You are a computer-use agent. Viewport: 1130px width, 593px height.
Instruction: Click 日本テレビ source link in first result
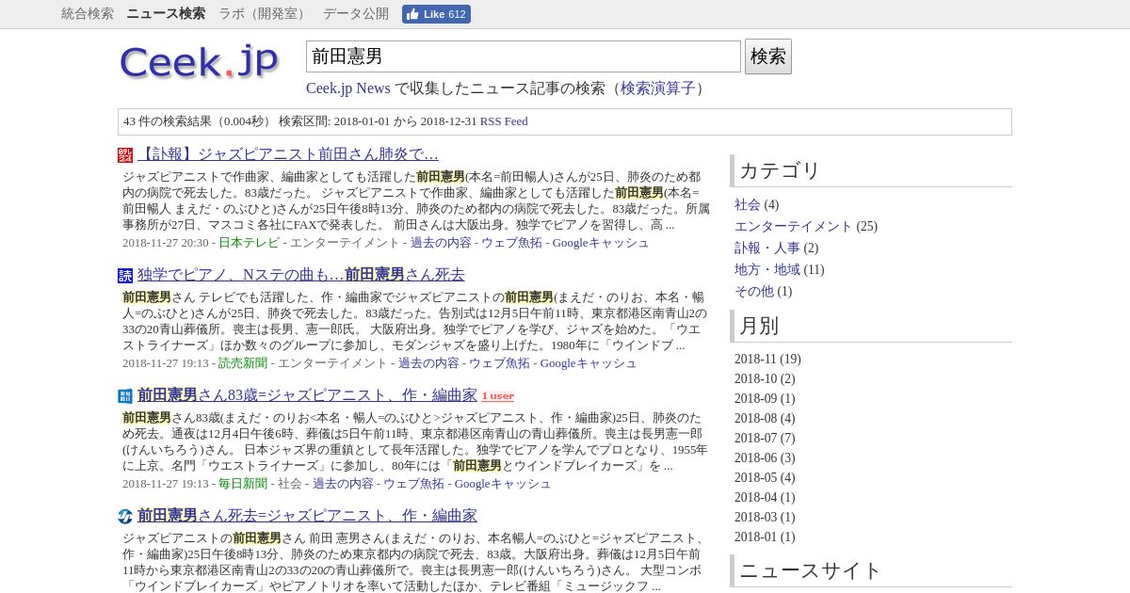[x=249, y=243]
